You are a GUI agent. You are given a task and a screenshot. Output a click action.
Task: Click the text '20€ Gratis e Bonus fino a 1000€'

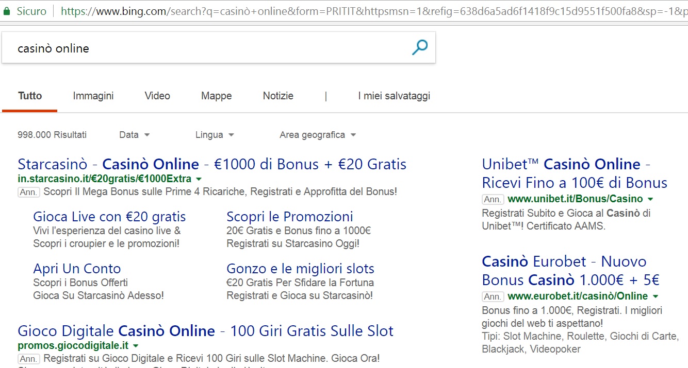click(299, 231)
